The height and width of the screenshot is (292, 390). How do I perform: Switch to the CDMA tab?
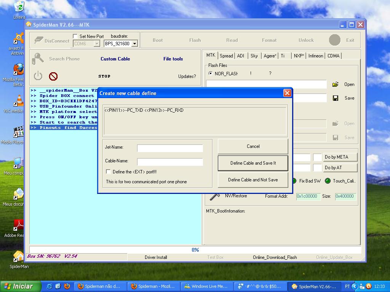[x=333, y=56]
